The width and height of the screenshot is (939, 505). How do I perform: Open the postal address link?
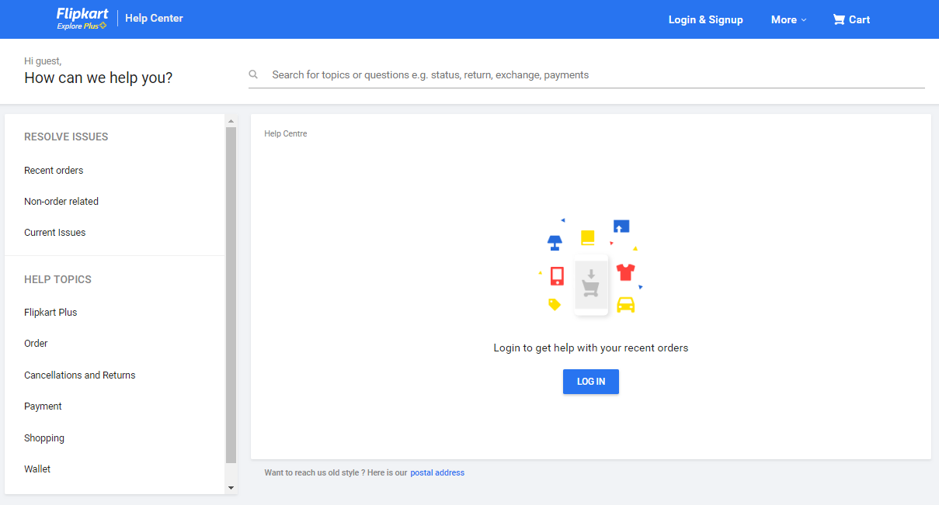437,472
